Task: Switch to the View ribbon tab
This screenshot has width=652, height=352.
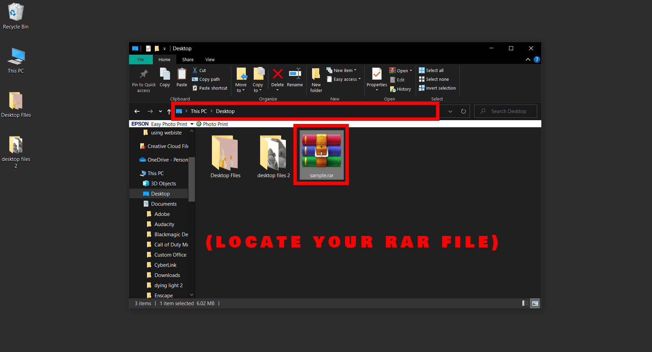Action: tap(210, 59)
